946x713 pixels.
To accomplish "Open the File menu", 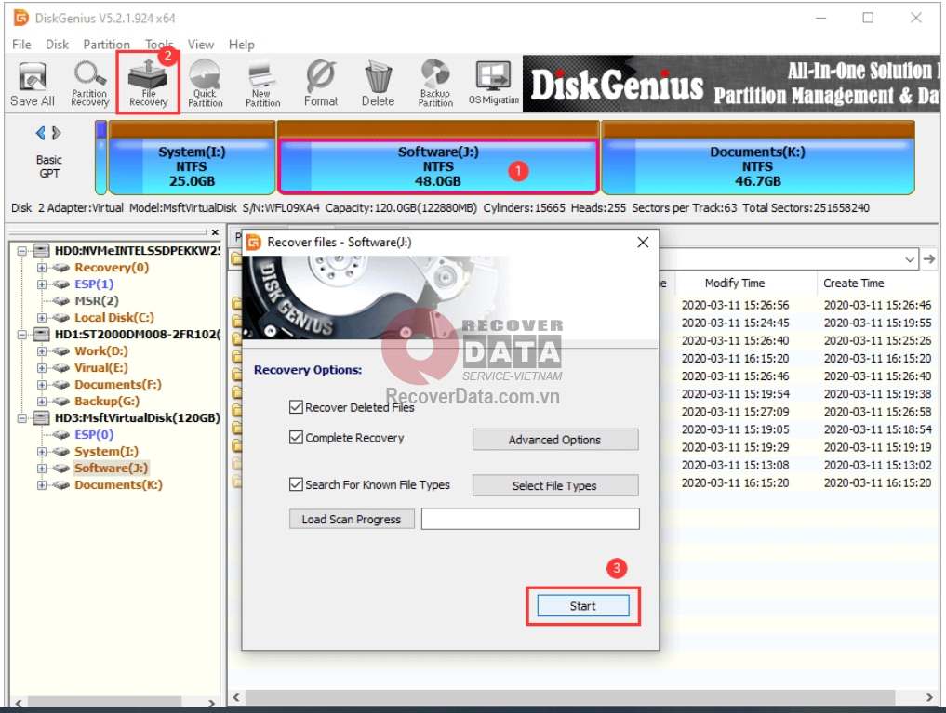I will 21,45.
